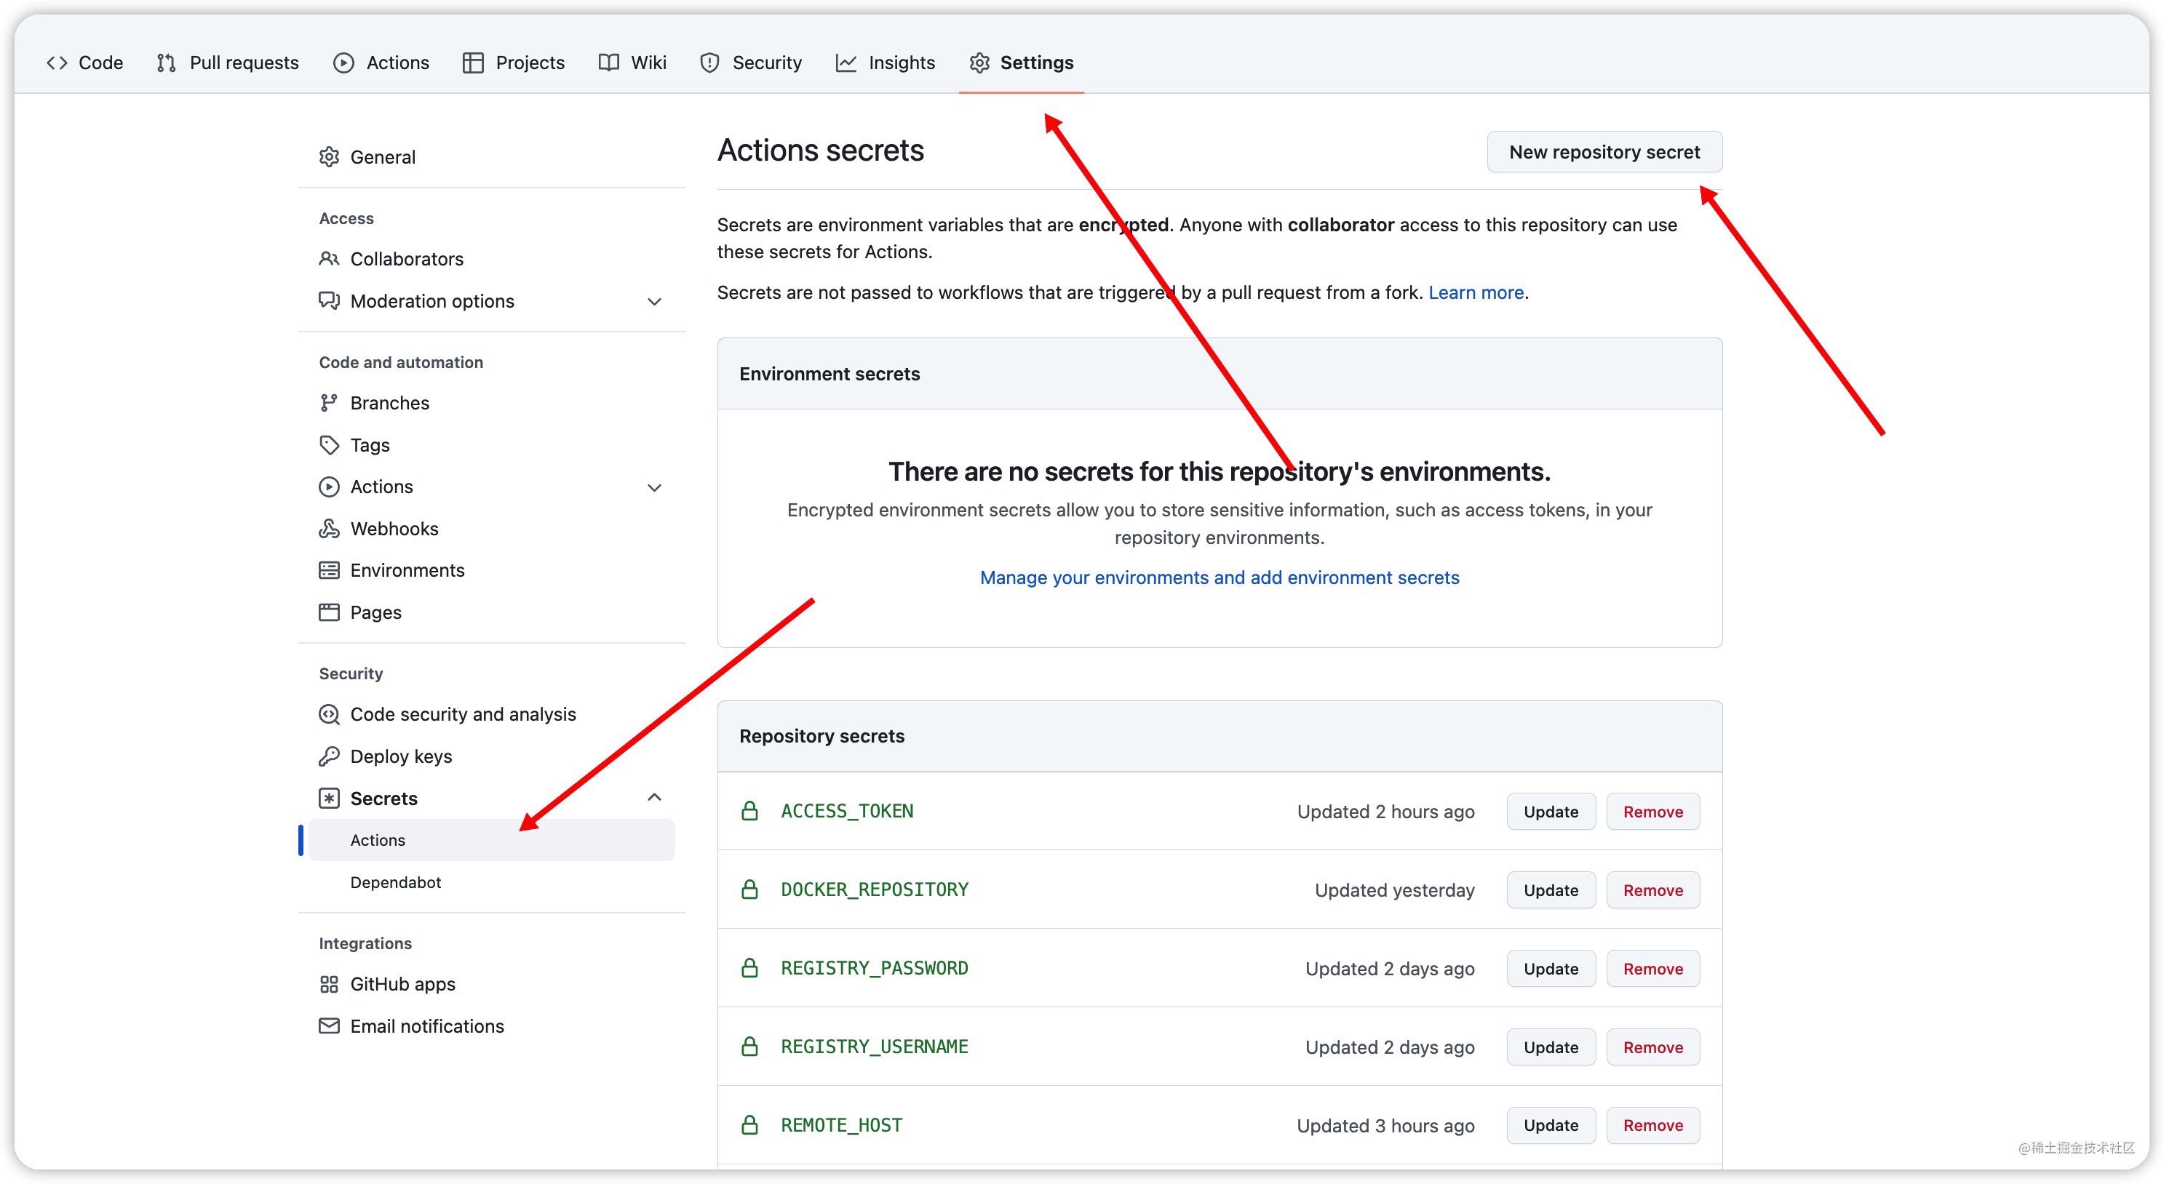2164x1184 pixels.
Task: Click the Insights graph icon
Action: (846, 63)
